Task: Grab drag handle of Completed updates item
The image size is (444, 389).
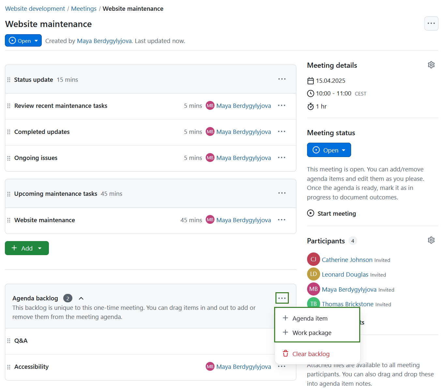Action: 9,132
